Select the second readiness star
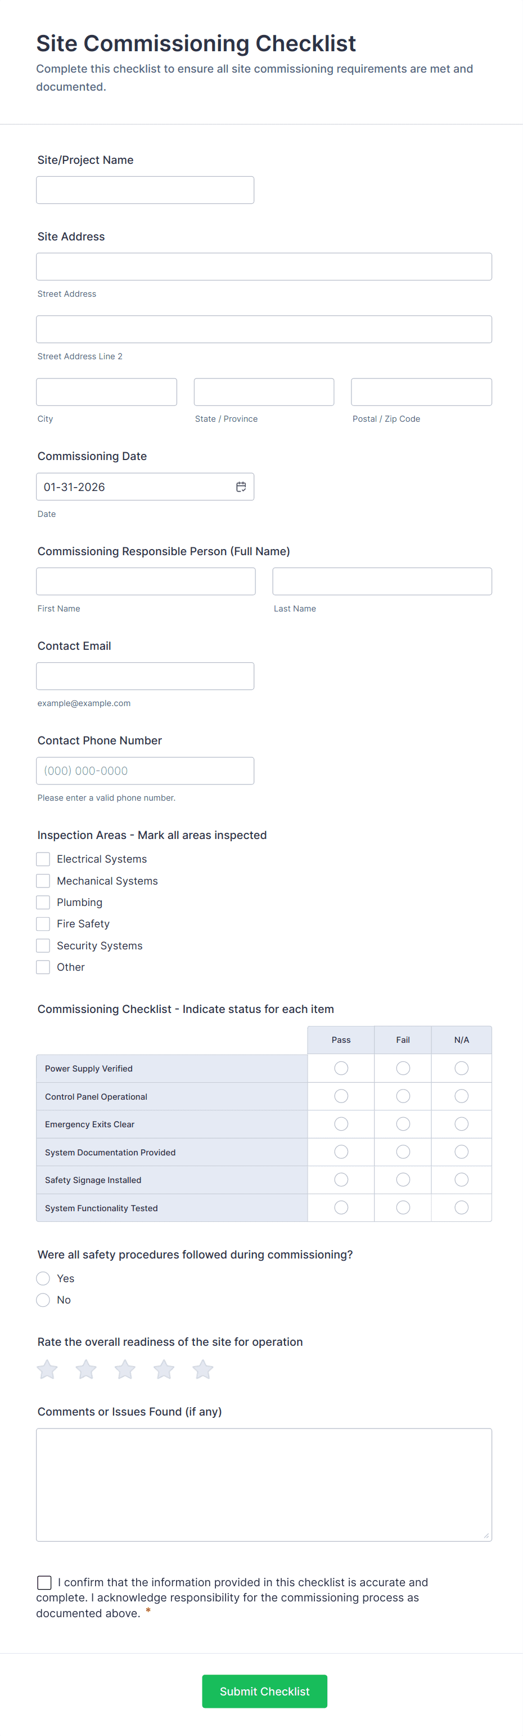 click(x=86, y=1369)
